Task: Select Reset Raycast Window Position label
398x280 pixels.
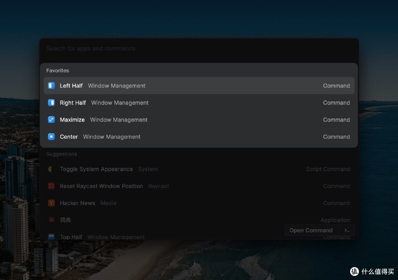Action: coord(101,186)
